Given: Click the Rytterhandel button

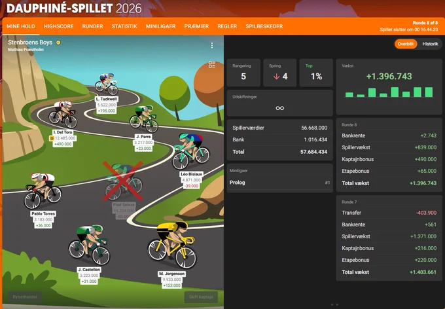Looking at the screenshot, I should tap(25, 297).
